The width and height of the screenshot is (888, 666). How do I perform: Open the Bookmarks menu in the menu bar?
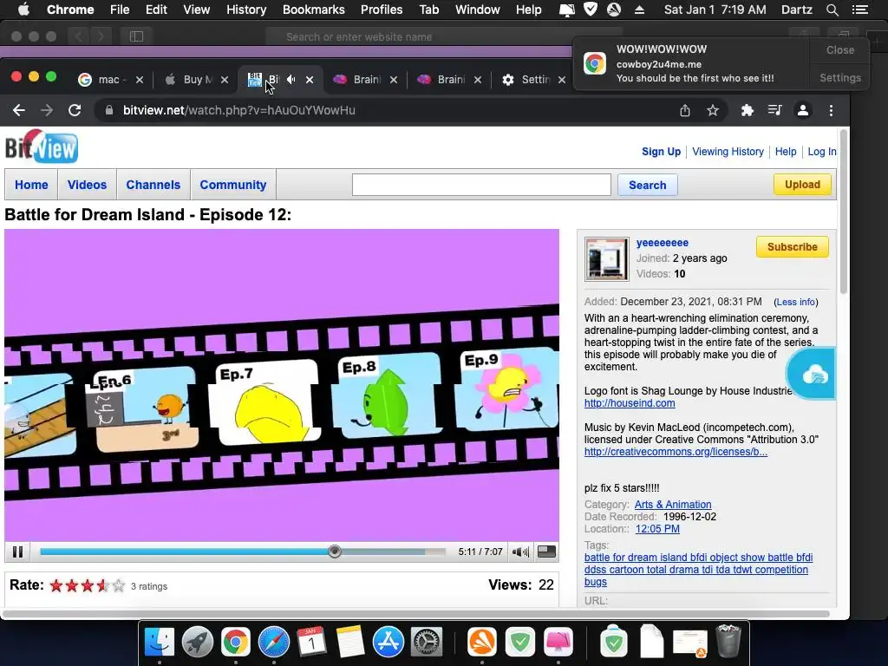click(313, 10)
